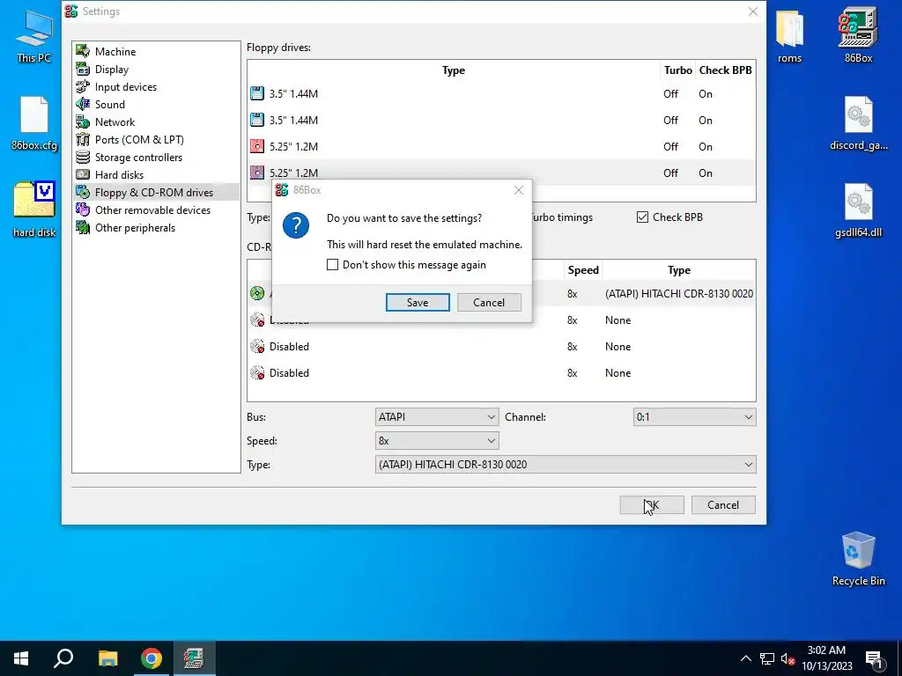Click the first 3.5" 1.44M floppy icon
The height and width of the screenshot is (676, 902).
click(x=257, y=93)
